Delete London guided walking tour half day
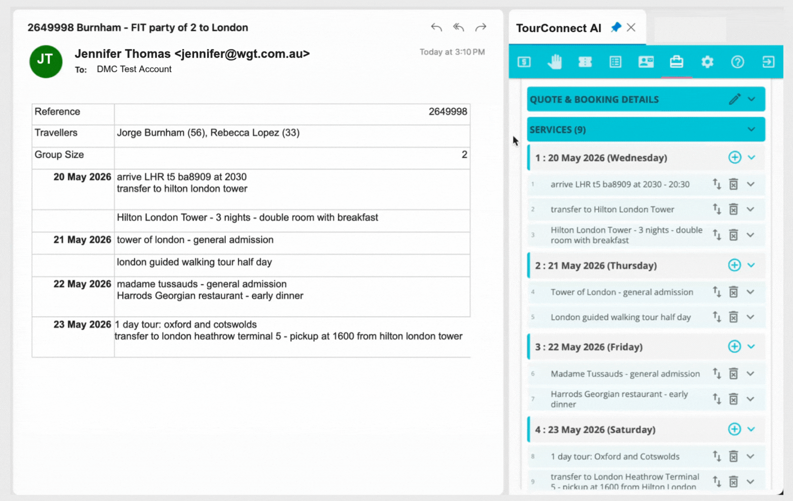Image resolution: width=793 pixels, height=501 pixels. (x=733, y=317)
